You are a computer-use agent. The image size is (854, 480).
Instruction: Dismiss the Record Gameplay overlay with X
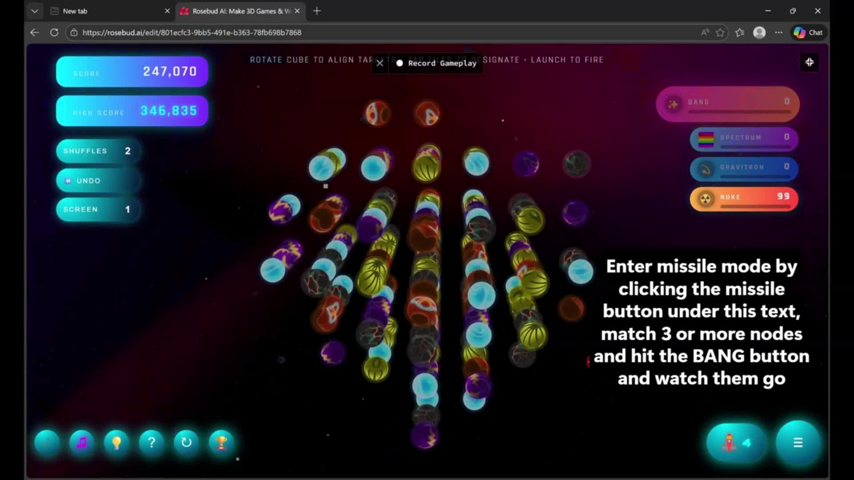coord(380,63)
